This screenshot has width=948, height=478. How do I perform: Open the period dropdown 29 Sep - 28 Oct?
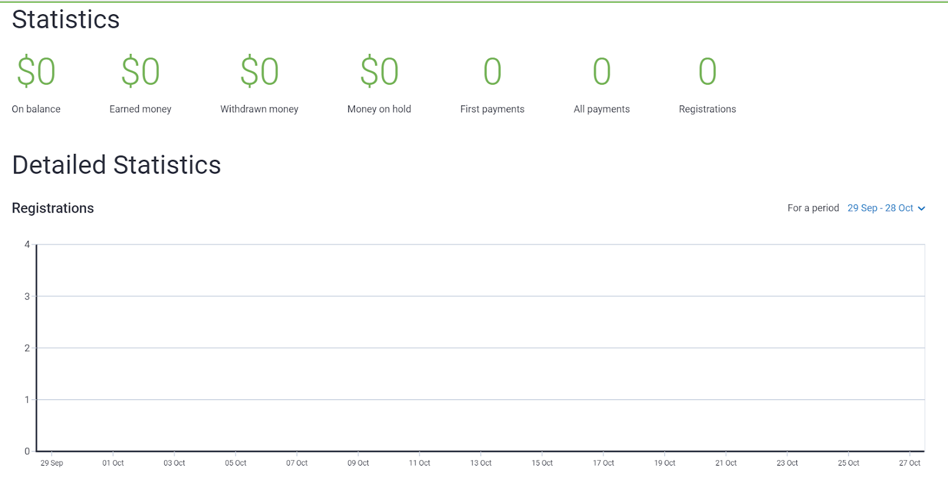[880, 208]
